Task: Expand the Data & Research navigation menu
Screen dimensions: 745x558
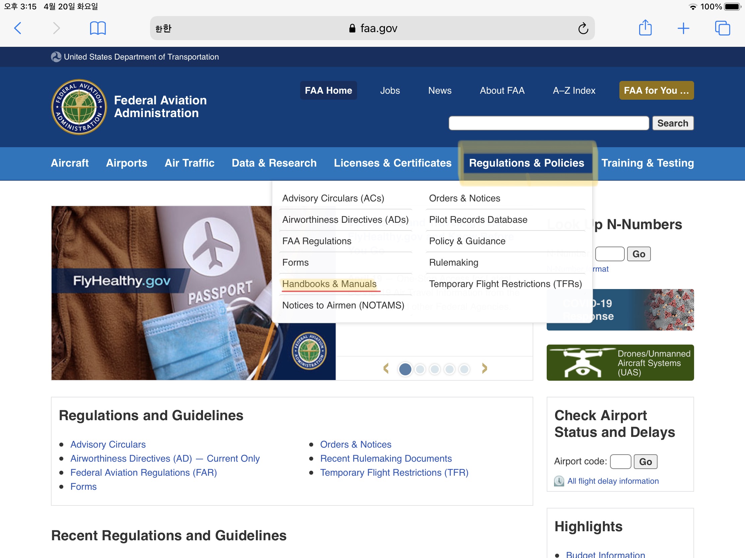Action: coord(274,163)
